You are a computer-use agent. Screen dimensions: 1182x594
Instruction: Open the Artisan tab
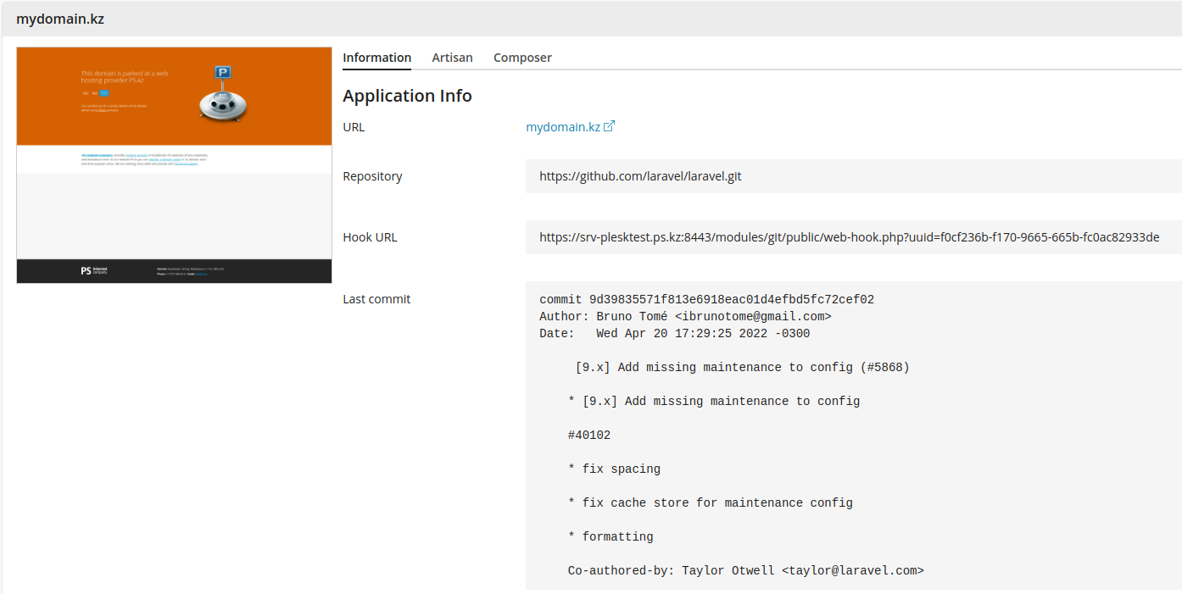[452, 58]
